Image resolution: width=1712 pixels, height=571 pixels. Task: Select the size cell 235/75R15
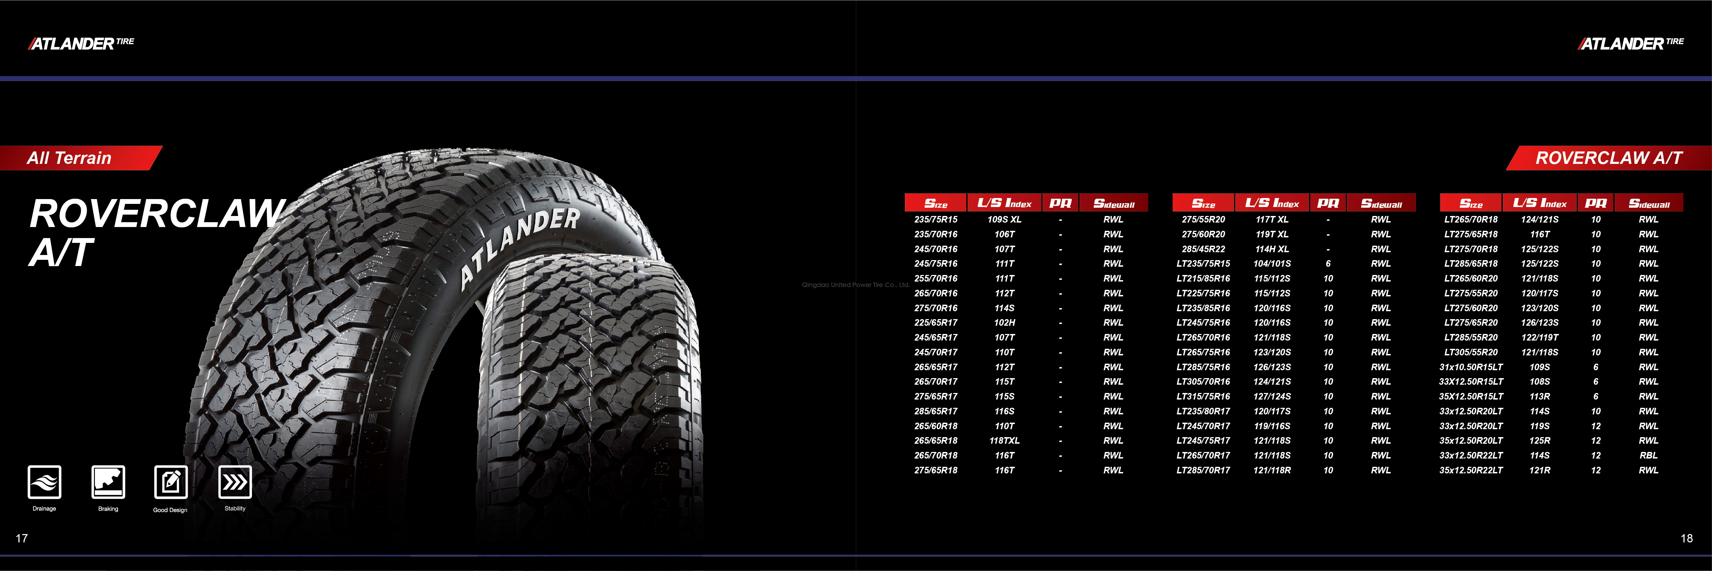coord(936,219)
